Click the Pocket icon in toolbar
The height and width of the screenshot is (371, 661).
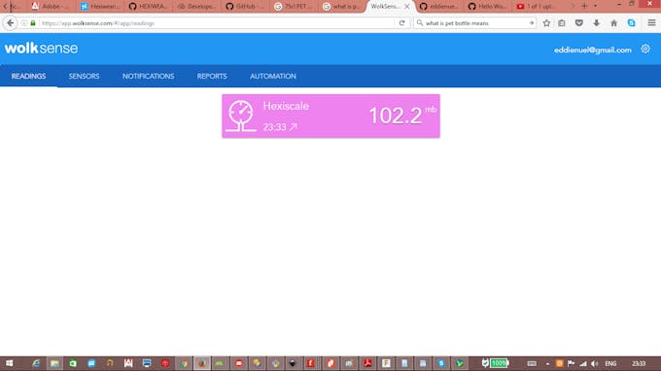[578, 23]
